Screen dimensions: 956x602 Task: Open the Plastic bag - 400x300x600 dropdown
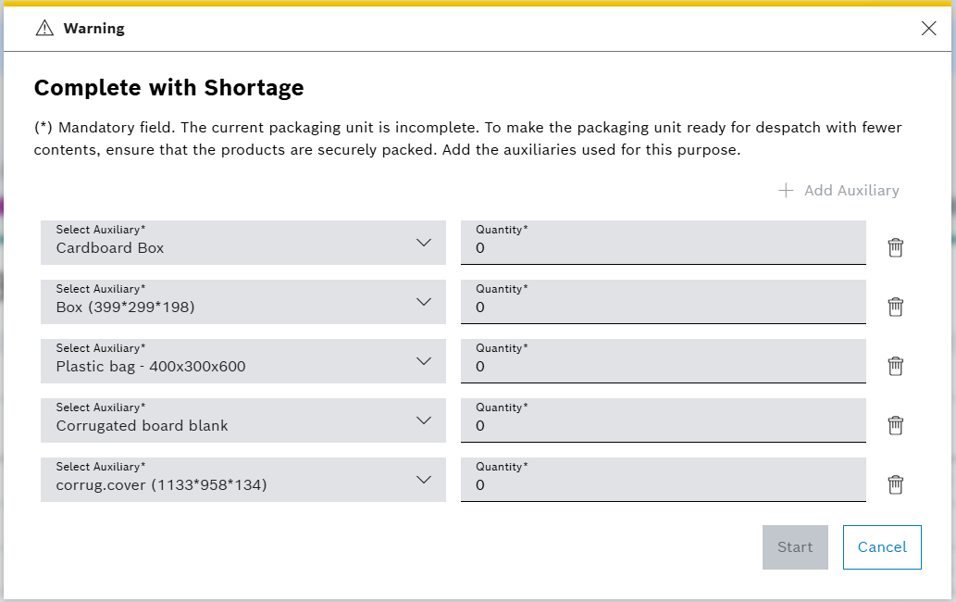click(x=242, y=361)
